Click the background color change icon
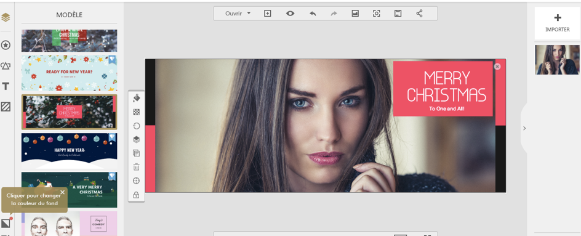The height and width of the screenshot is (236, 581). 6,223
